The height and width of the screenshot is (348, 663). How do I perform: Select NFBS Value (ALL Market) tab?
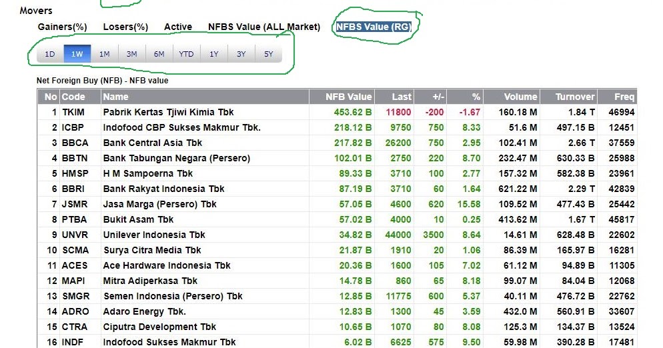pyautogui.click(x=264, y=27)
